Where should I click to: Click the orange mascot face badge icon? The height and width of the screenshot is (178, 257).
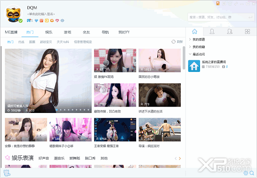click(x=52, y=21)
